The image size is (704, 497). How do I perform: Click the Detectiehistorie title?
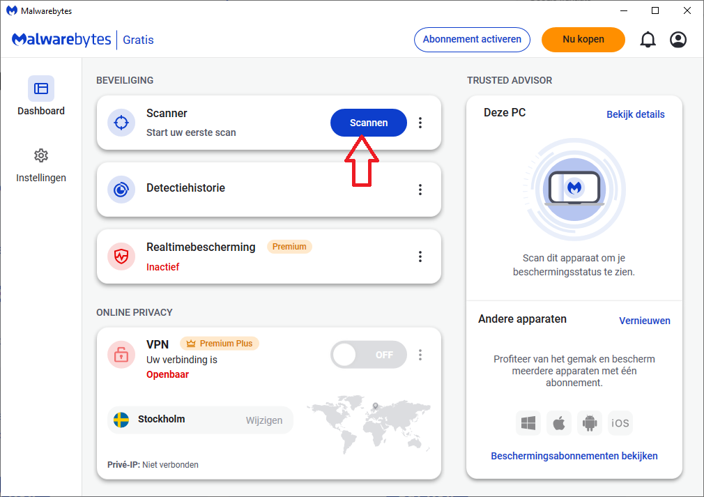tap(185, 188)
